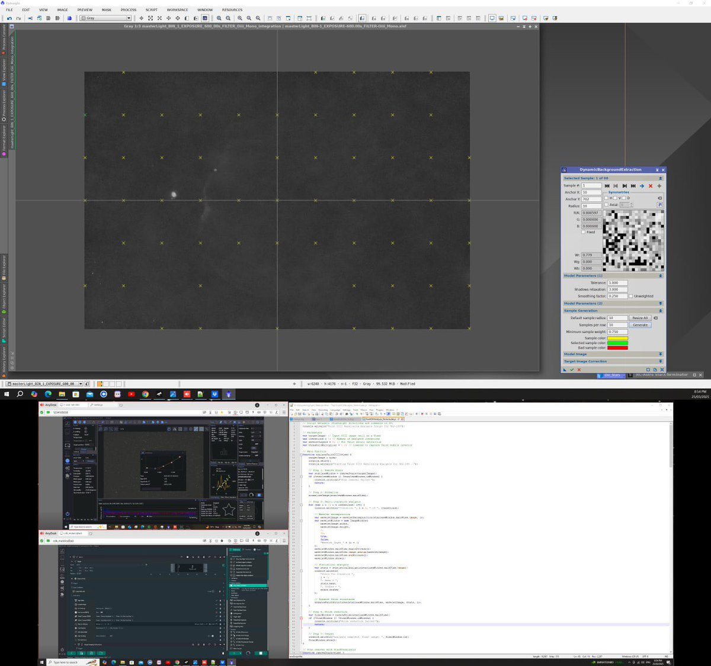
Task: Click the Tolerance value field
Action: pos(617,282)
